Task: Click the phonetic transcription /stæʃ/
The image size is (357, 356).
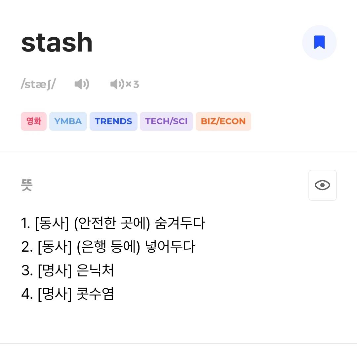Action: point(38,84)
